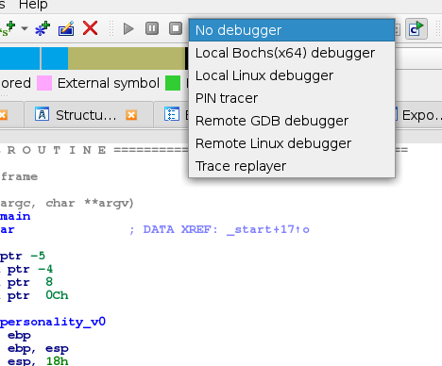Open dropdown arrow beside the plus icon
The image size is (442, 366).
(x=25, y=28)
